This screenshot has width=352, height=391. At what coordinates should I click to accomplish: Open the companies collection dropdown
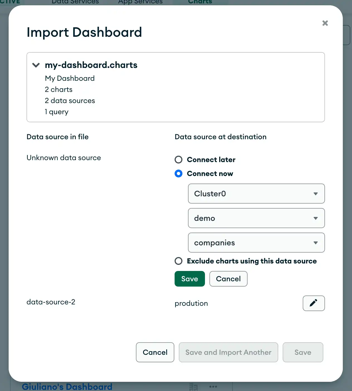[256, 243]
